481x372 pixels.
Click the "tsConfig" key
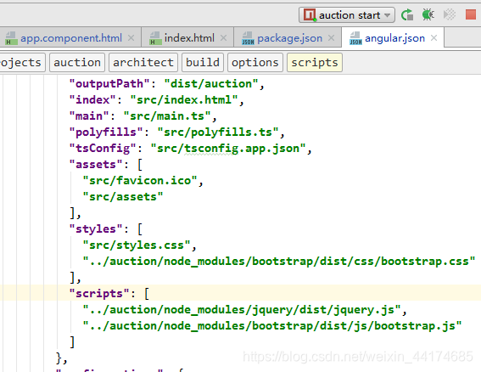click(103, 149)
